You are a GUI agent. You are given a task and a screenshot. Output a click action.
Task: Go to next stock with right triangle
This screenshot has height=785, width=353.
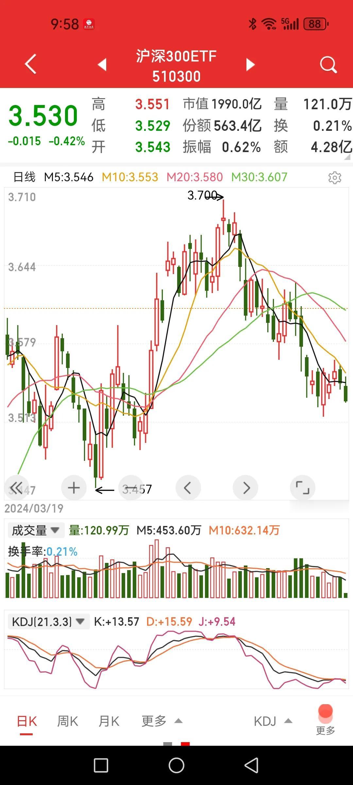pos(250,64)
